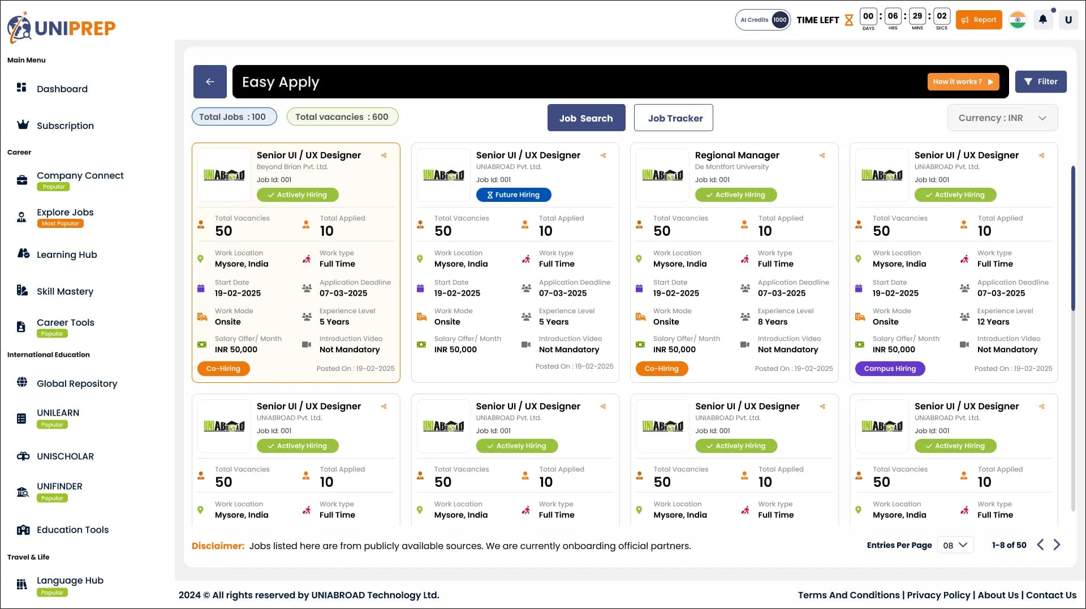Go to next page of job entries
The height and width of the screenshot is (609, 1086).
[1057, 545]
